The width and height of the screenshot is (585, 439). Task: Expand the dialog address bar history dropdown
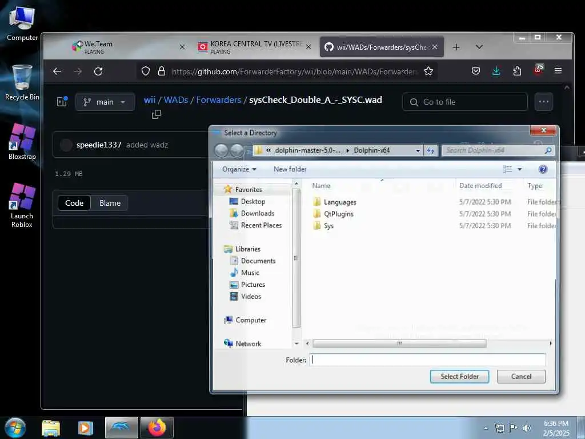coord(418,150)
